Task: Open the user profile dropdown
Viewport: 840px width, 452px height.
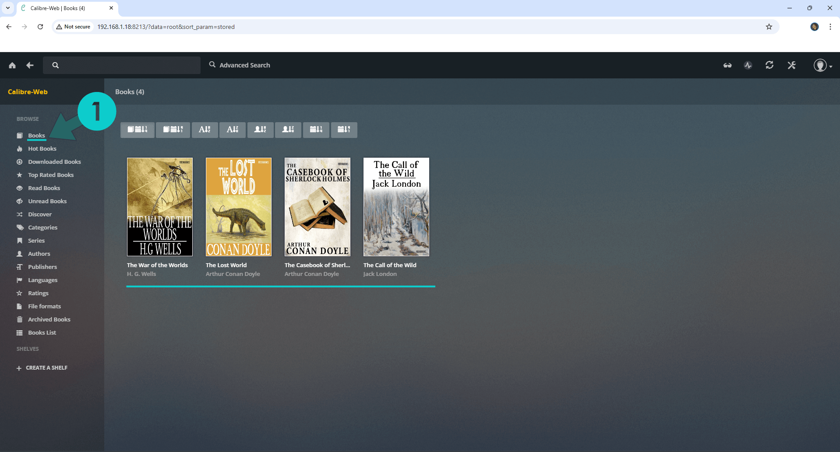Action: click(x=822, y=65)
